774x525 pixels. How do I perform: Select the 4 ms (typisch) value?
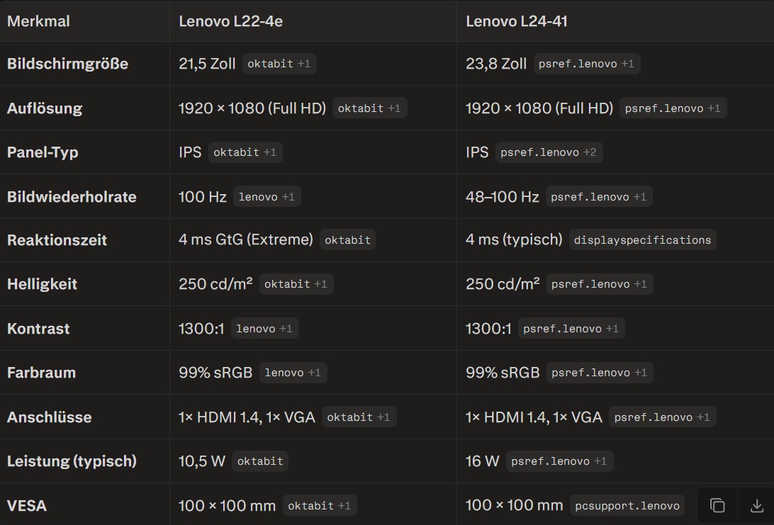pos(514,239)
